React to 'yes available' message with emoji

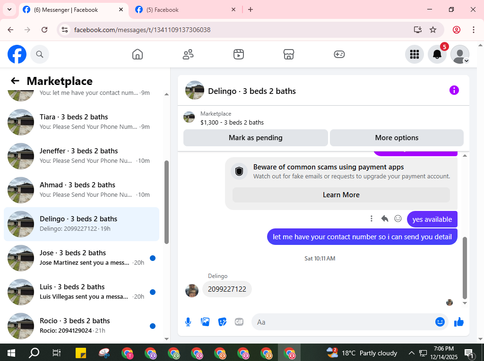click(398, 218)
